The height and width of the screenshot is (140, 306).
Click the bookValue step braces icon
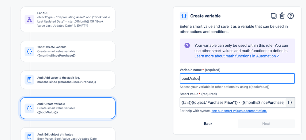tap(29, 108)
